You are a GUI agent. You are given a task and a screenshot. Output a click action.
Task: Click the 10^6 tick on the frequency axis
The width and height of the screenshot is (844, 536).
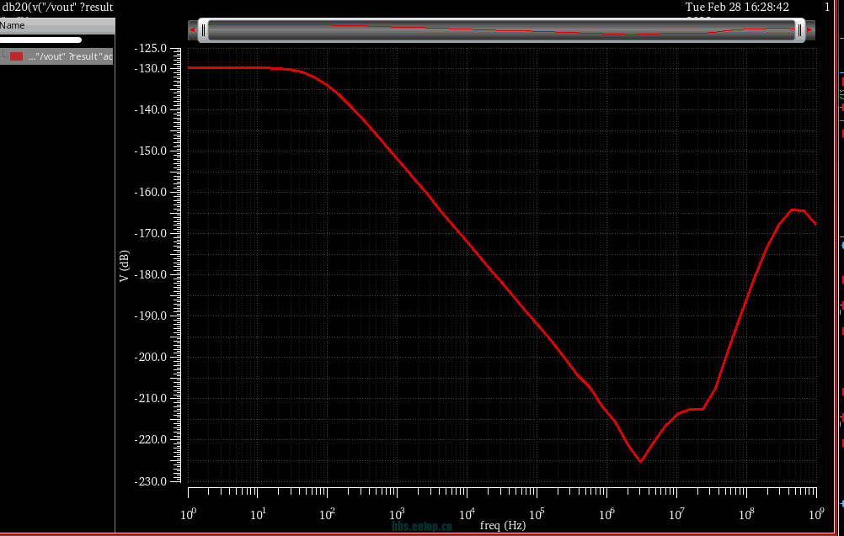coord(606,512)
